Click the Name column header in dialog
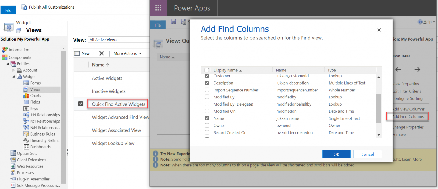The height and width of the screenshot is (189, 438). click(x=281, y=70)
